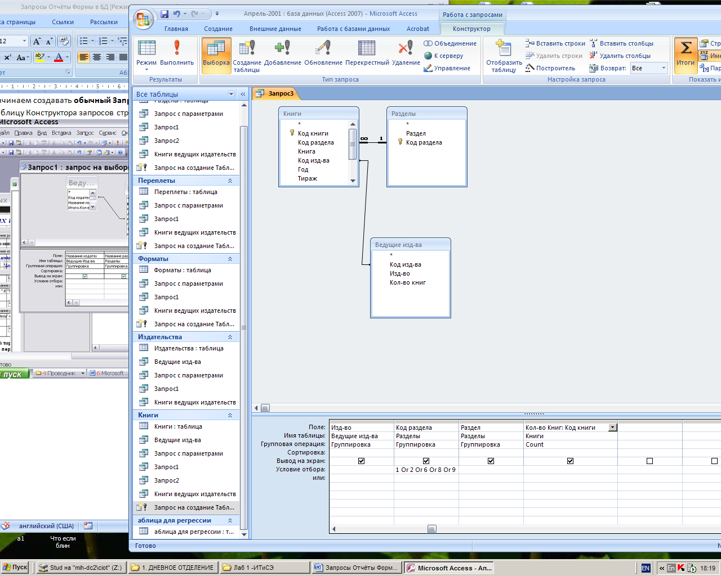Toggle show checkbox for Код раздела column
The width and height of the screenshot is (721, 576).
(426, 461)
